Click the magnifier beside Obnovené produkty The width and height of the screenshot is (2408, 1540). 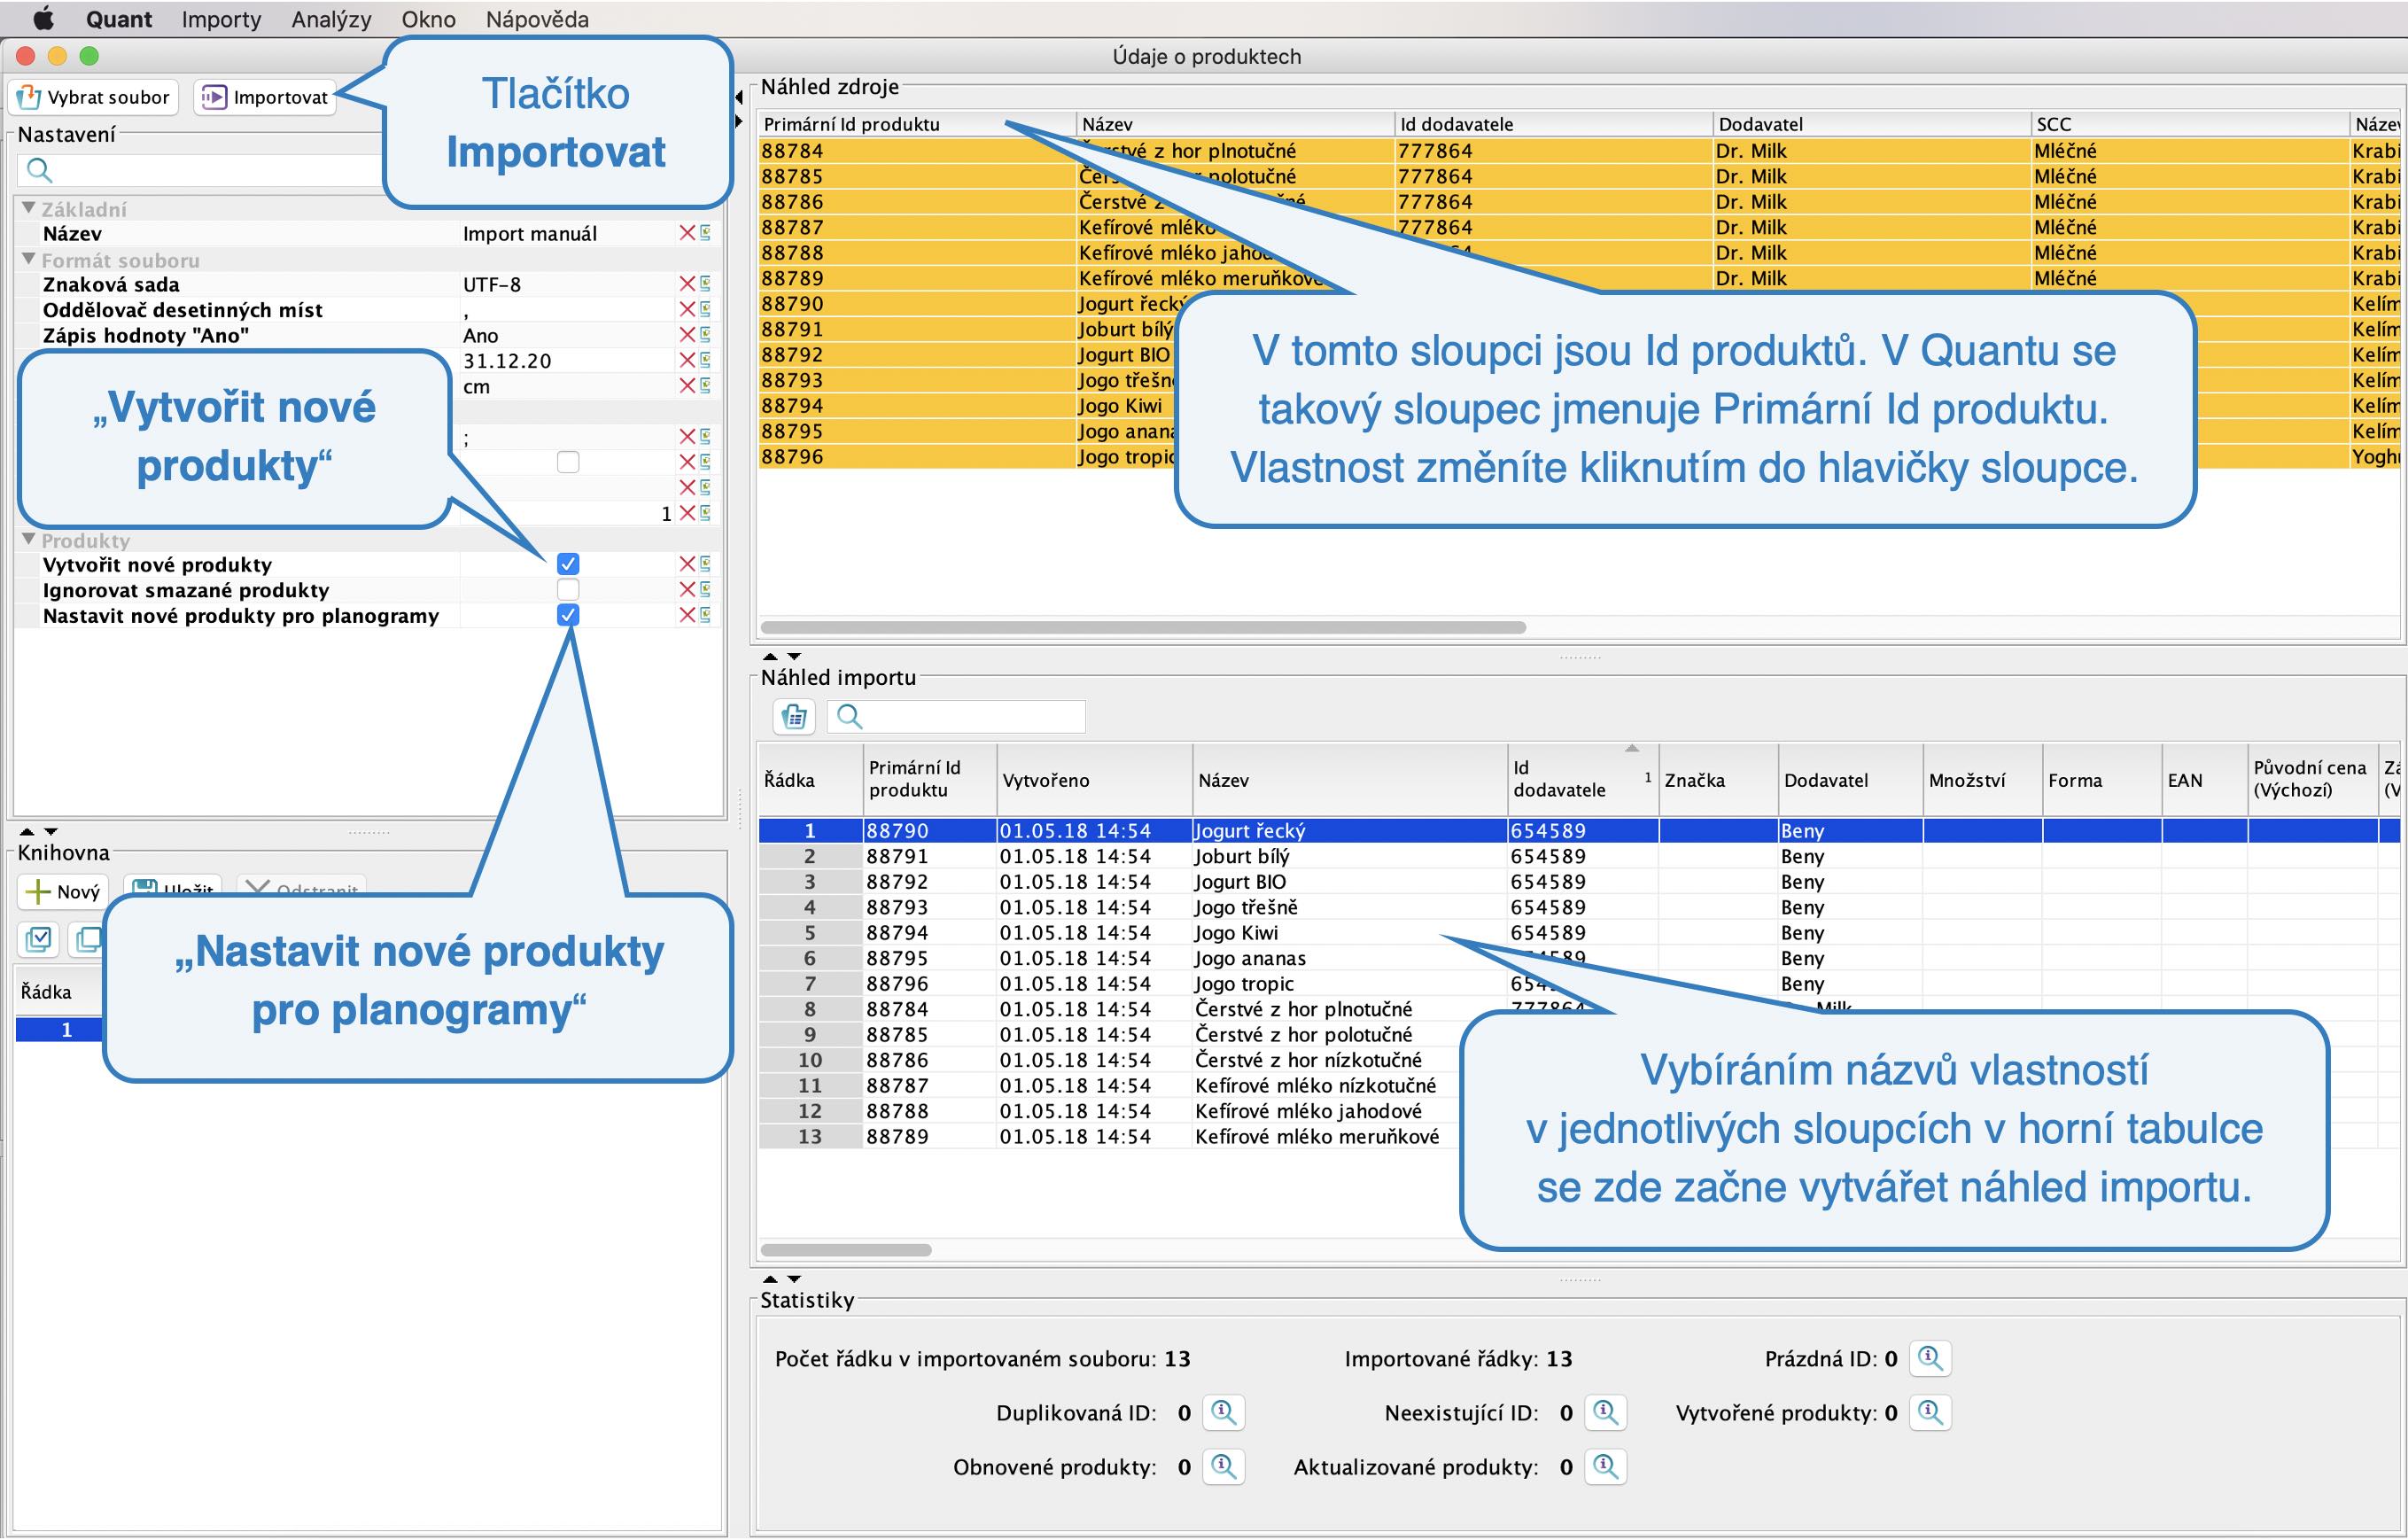1223,1466
